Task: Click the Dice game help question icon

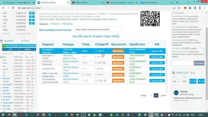Action: click(x=191, y=73)
